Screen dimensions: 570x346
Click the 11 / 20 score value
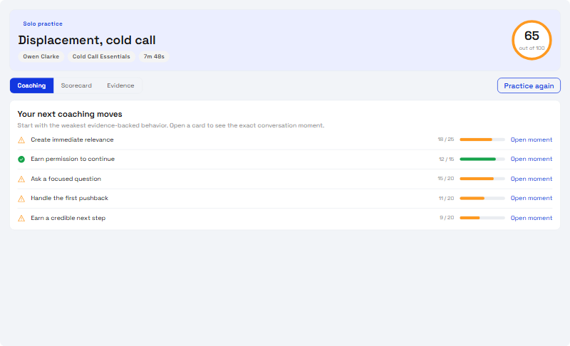(446, 198)
